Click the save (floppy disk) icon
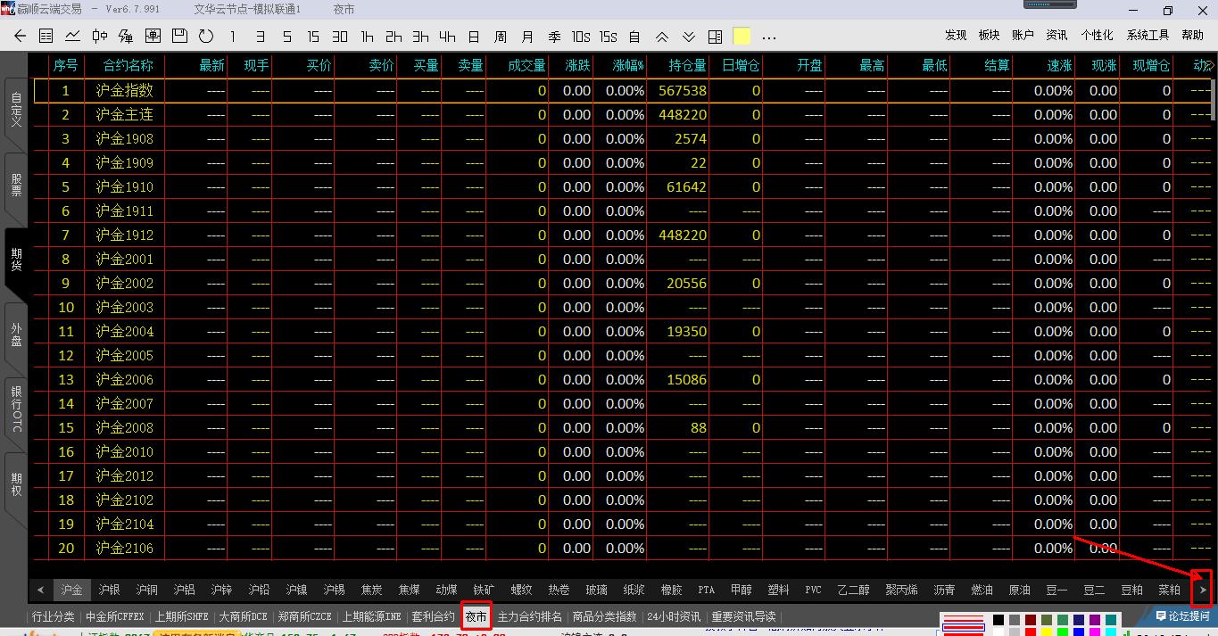1218x636 pixels. click(179, 37)
